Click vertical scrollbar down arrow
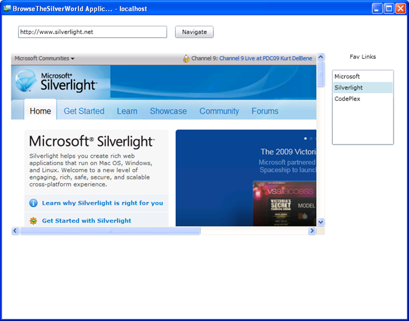 tap(321, 222)
